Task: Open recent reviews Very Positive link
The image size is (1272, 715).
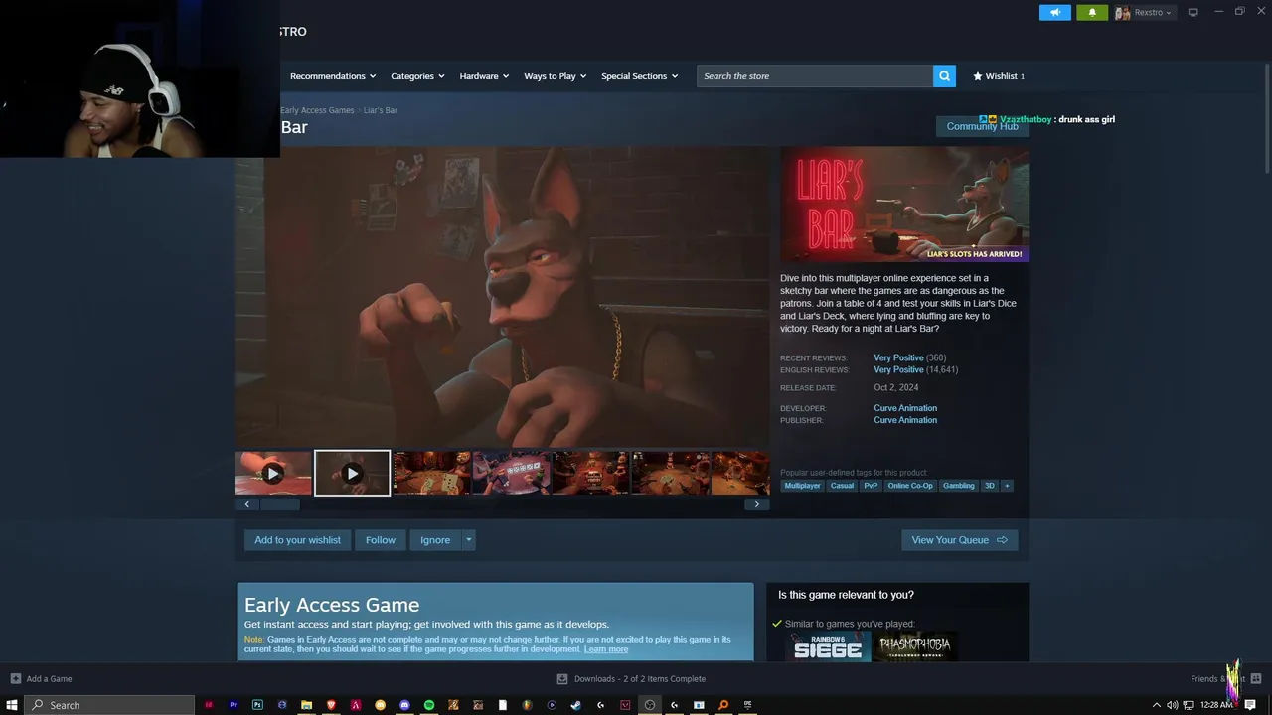Action: [898, 357]
